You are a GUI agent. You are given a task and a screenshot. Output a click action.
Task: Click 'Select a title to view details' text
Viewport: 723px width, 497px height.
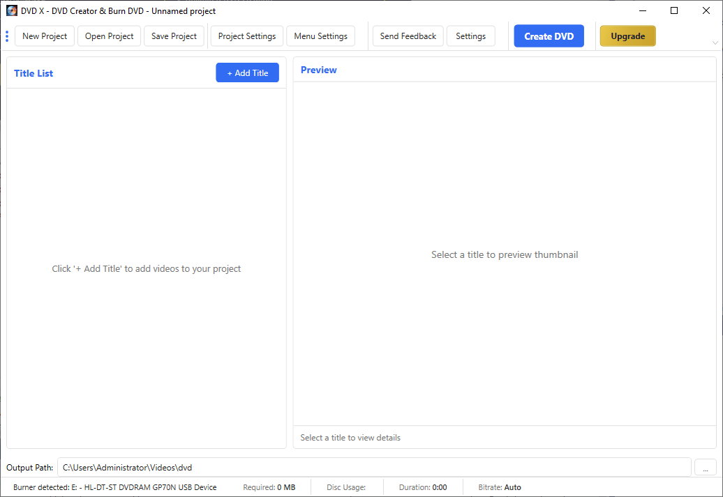pos(350,438)
